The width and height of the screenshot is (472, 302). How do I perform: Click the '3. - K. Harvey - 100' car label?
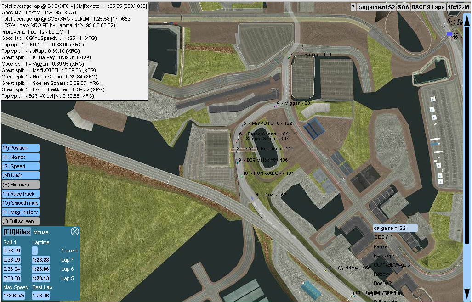click(310, 55)
